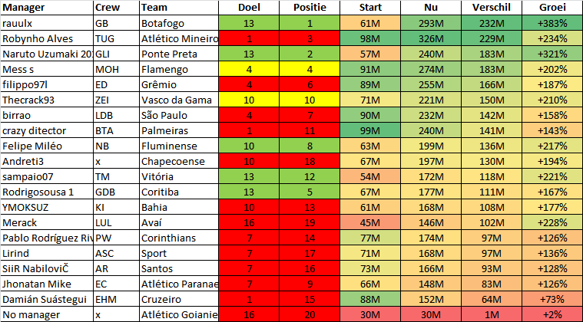Click the yellow Doel cell for Flamengo
583x322 pixels.
249,69
